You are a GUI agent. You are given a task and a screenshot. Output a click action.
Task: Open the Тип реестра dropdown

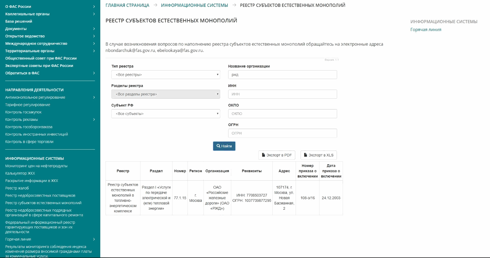[166, 75]
